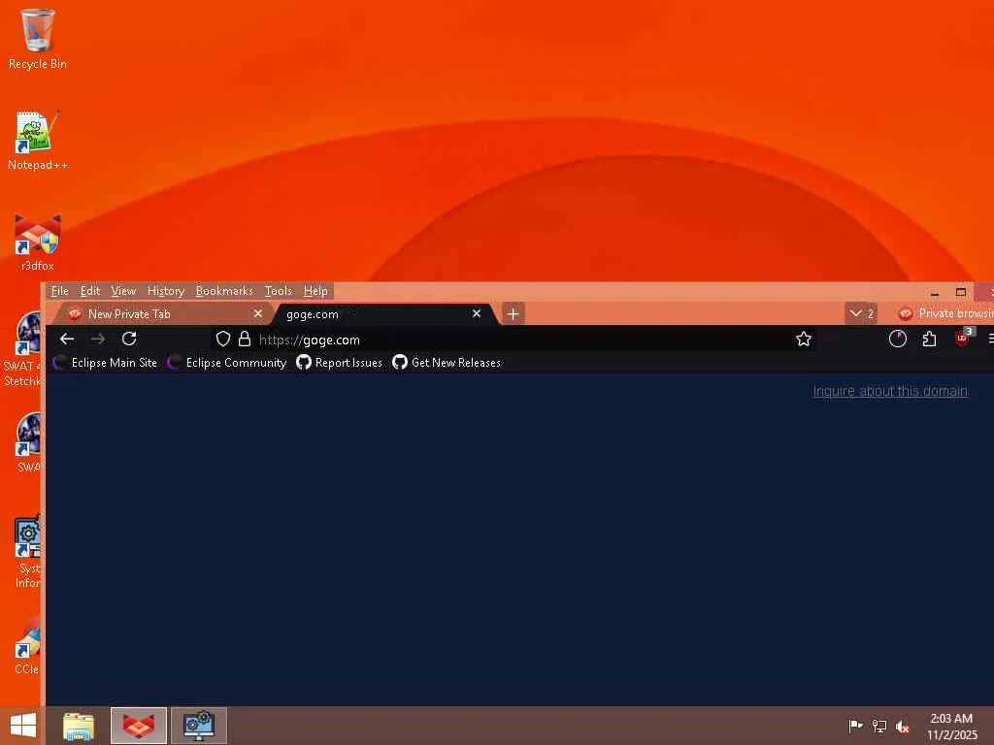
Task: Open a new tab with plus button
Action: (513, 313)
